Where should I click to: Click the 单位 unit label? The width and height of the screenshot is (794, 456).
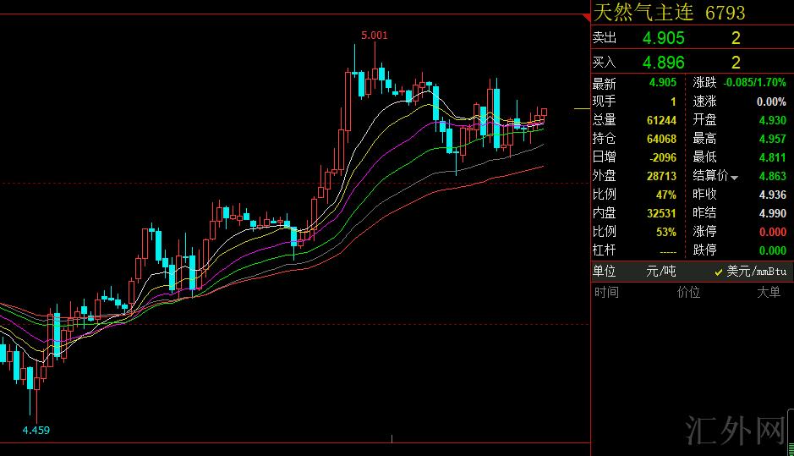605,272
